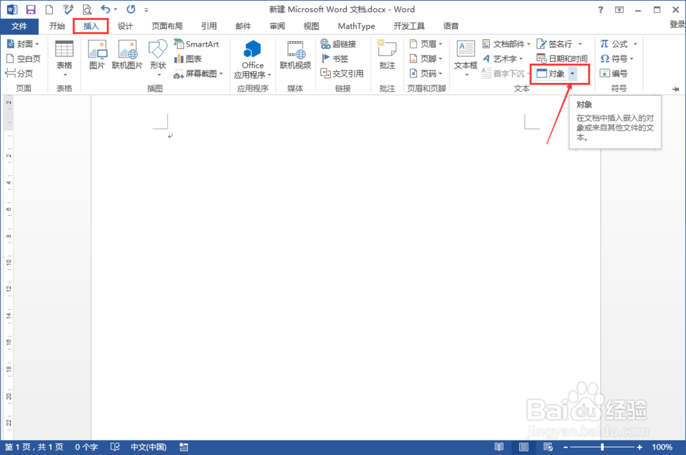Viewport: 686px width, 455px height.
Task: Open print preview from quick access toolbar
Action: (x=87, y=10)
